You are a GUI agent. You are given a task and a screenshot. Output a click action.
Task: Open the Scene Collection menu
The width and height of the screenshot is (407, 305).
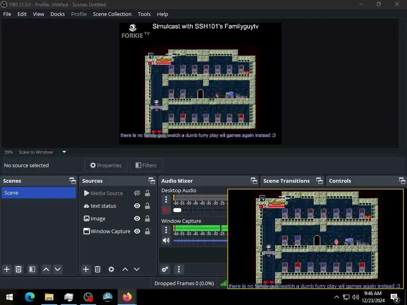[x=112, y=14]
